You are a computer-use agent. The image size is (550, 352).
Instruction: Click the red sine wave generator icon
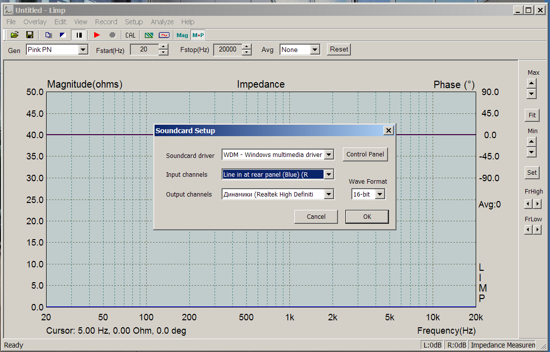coord(164,35)
